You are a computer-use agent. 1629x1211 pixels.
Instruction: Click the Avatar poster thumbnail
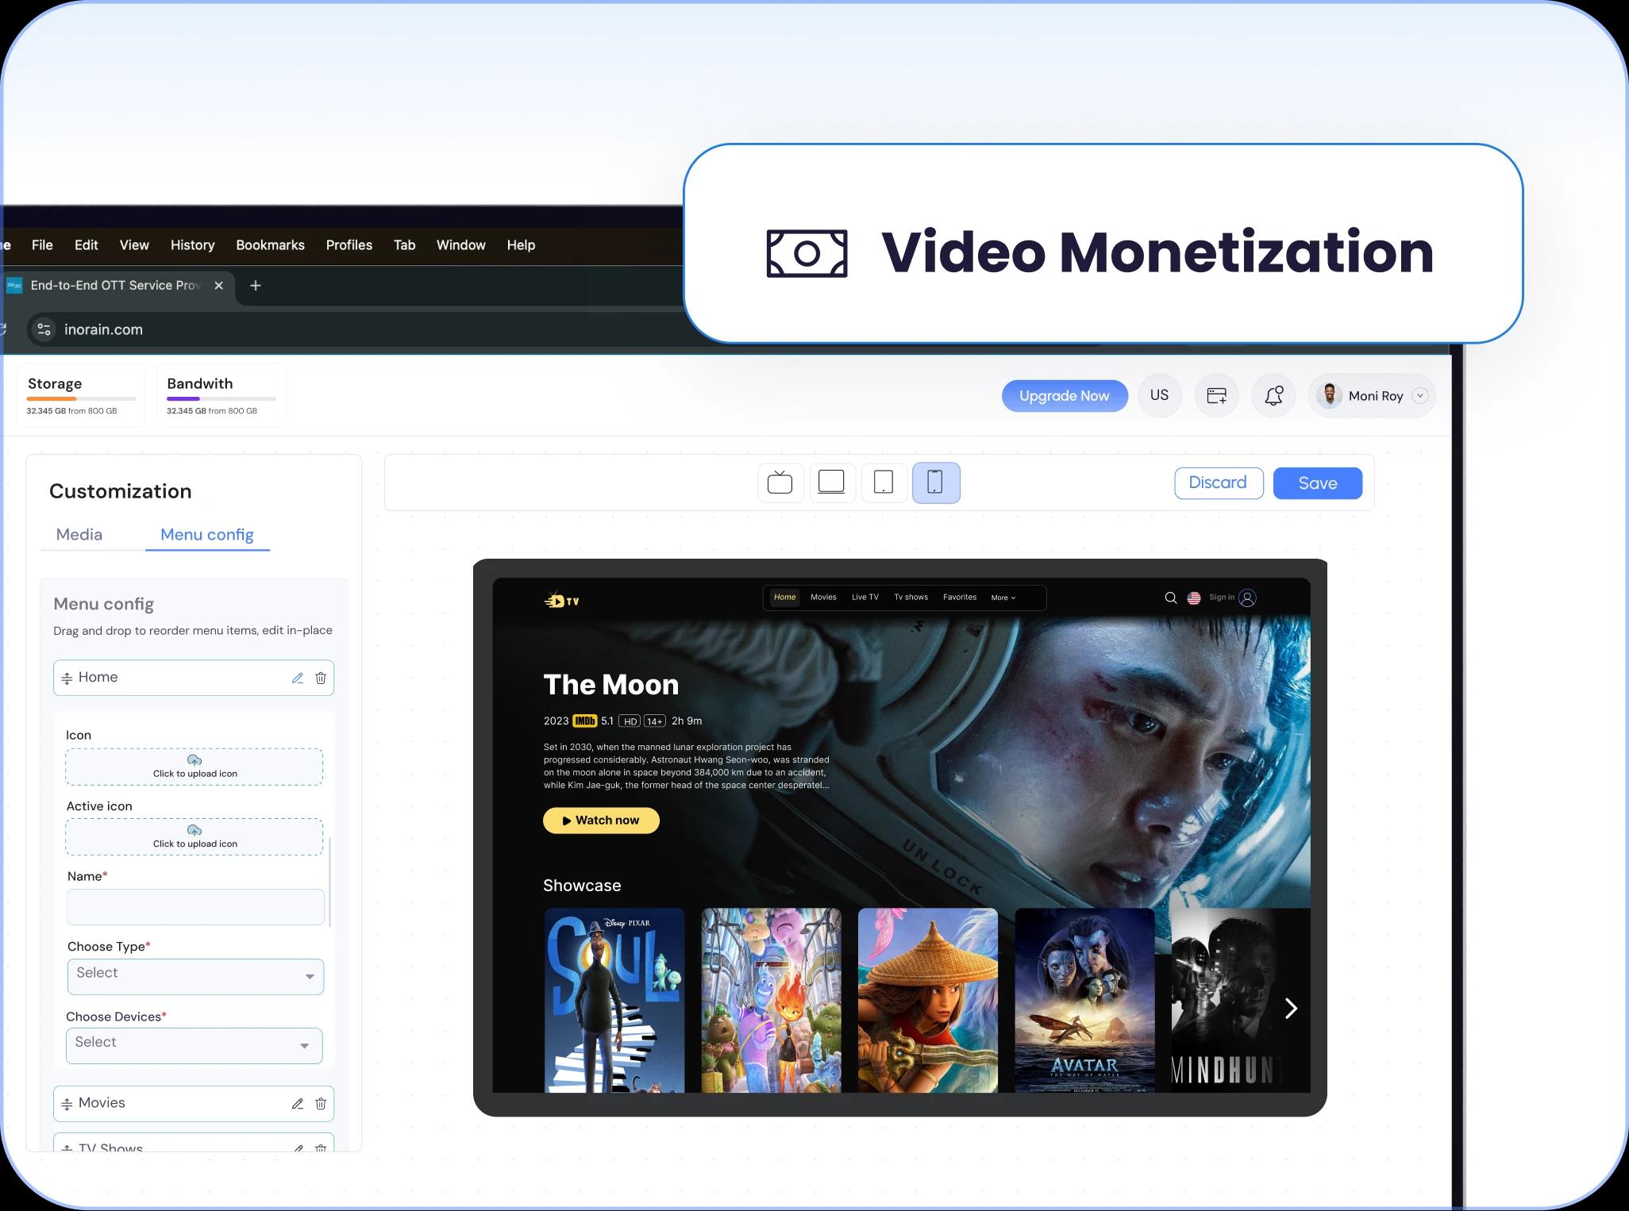pyautogui.click(x=1084, y=1000)
